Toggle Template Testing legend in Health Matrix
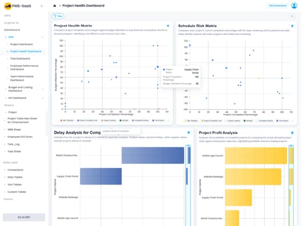This screenshot has width=301, height=226. click(x=140, y=121)
